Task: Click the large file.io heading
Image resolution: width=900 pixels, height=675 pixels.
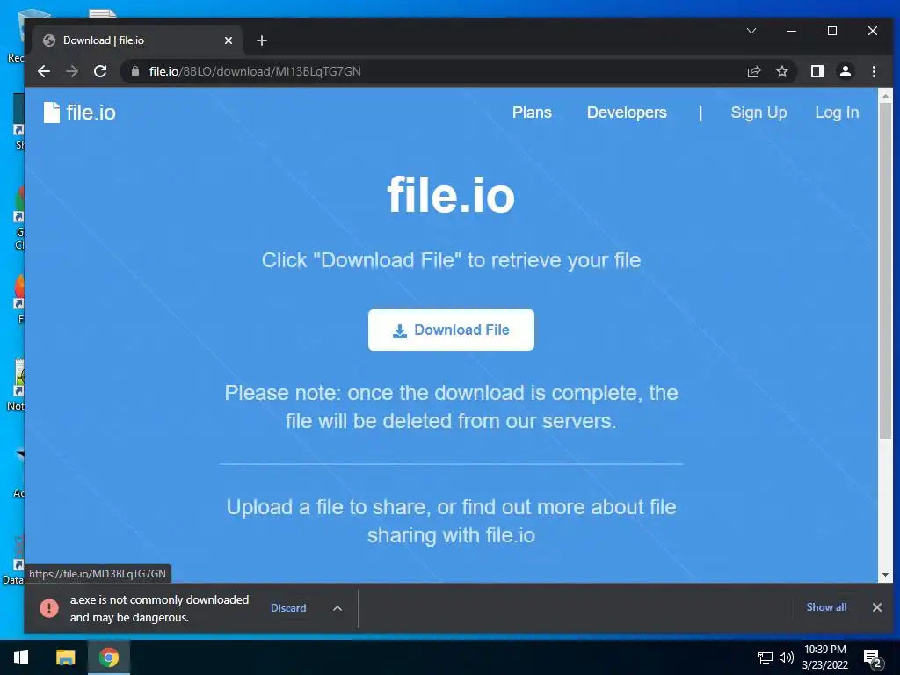Action: click(x=451, y=194)
